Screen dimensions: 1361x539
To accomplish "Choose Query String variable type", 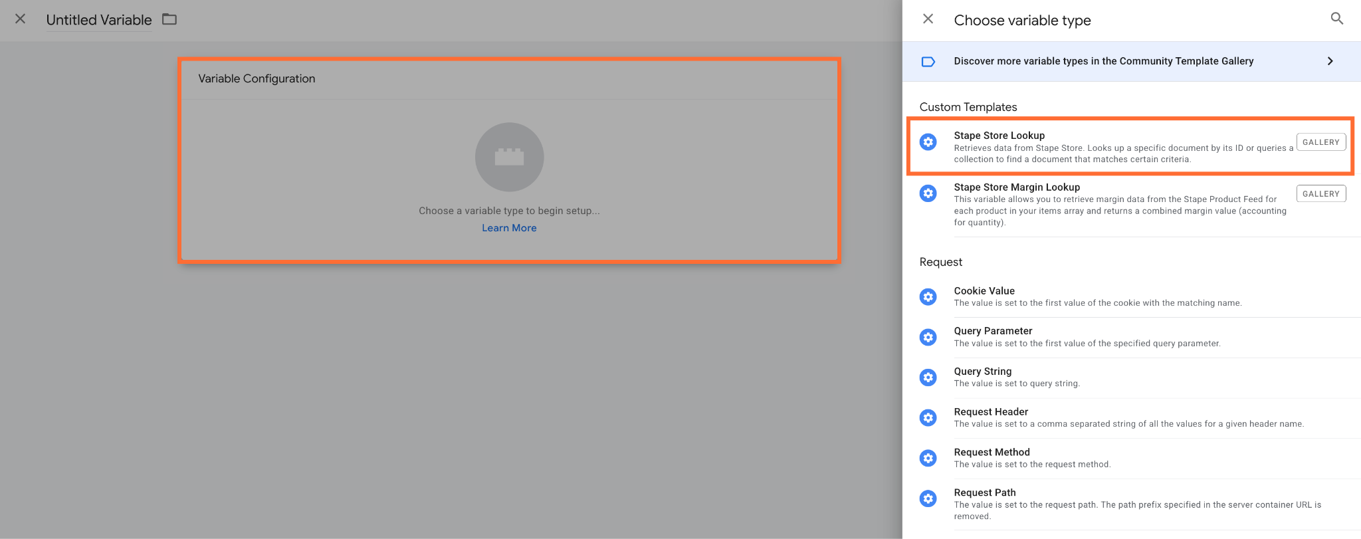I will pyautogui.click(x=1132, y=377).
